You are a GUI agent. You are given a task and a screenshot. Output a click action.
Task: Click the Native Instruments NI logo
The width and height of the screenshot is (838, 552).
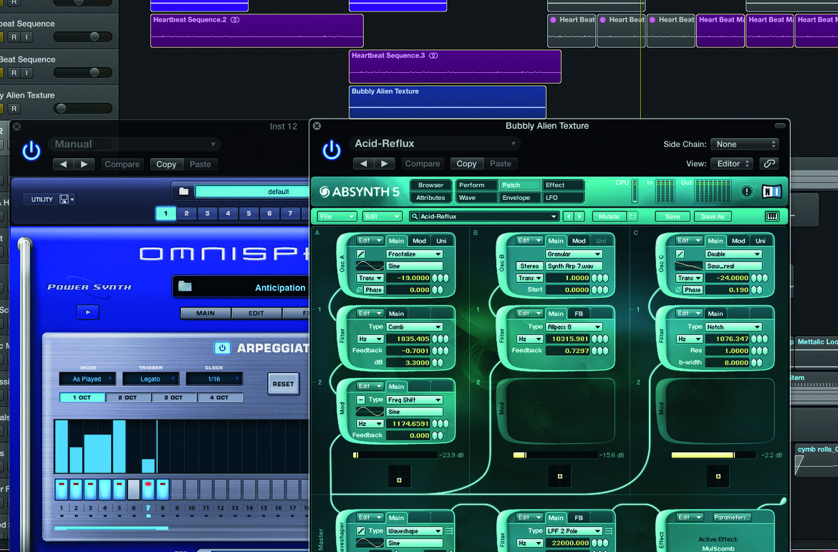coord(771,191)
